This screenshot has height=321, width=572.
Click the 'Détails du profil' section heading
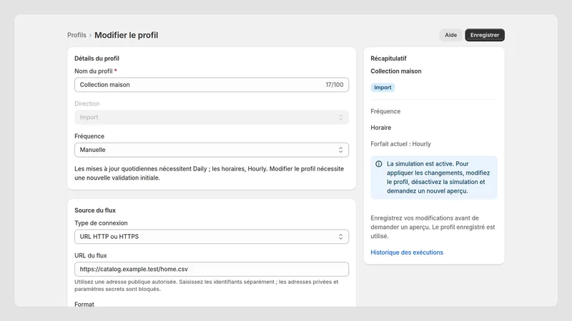[x=97, y=58]
